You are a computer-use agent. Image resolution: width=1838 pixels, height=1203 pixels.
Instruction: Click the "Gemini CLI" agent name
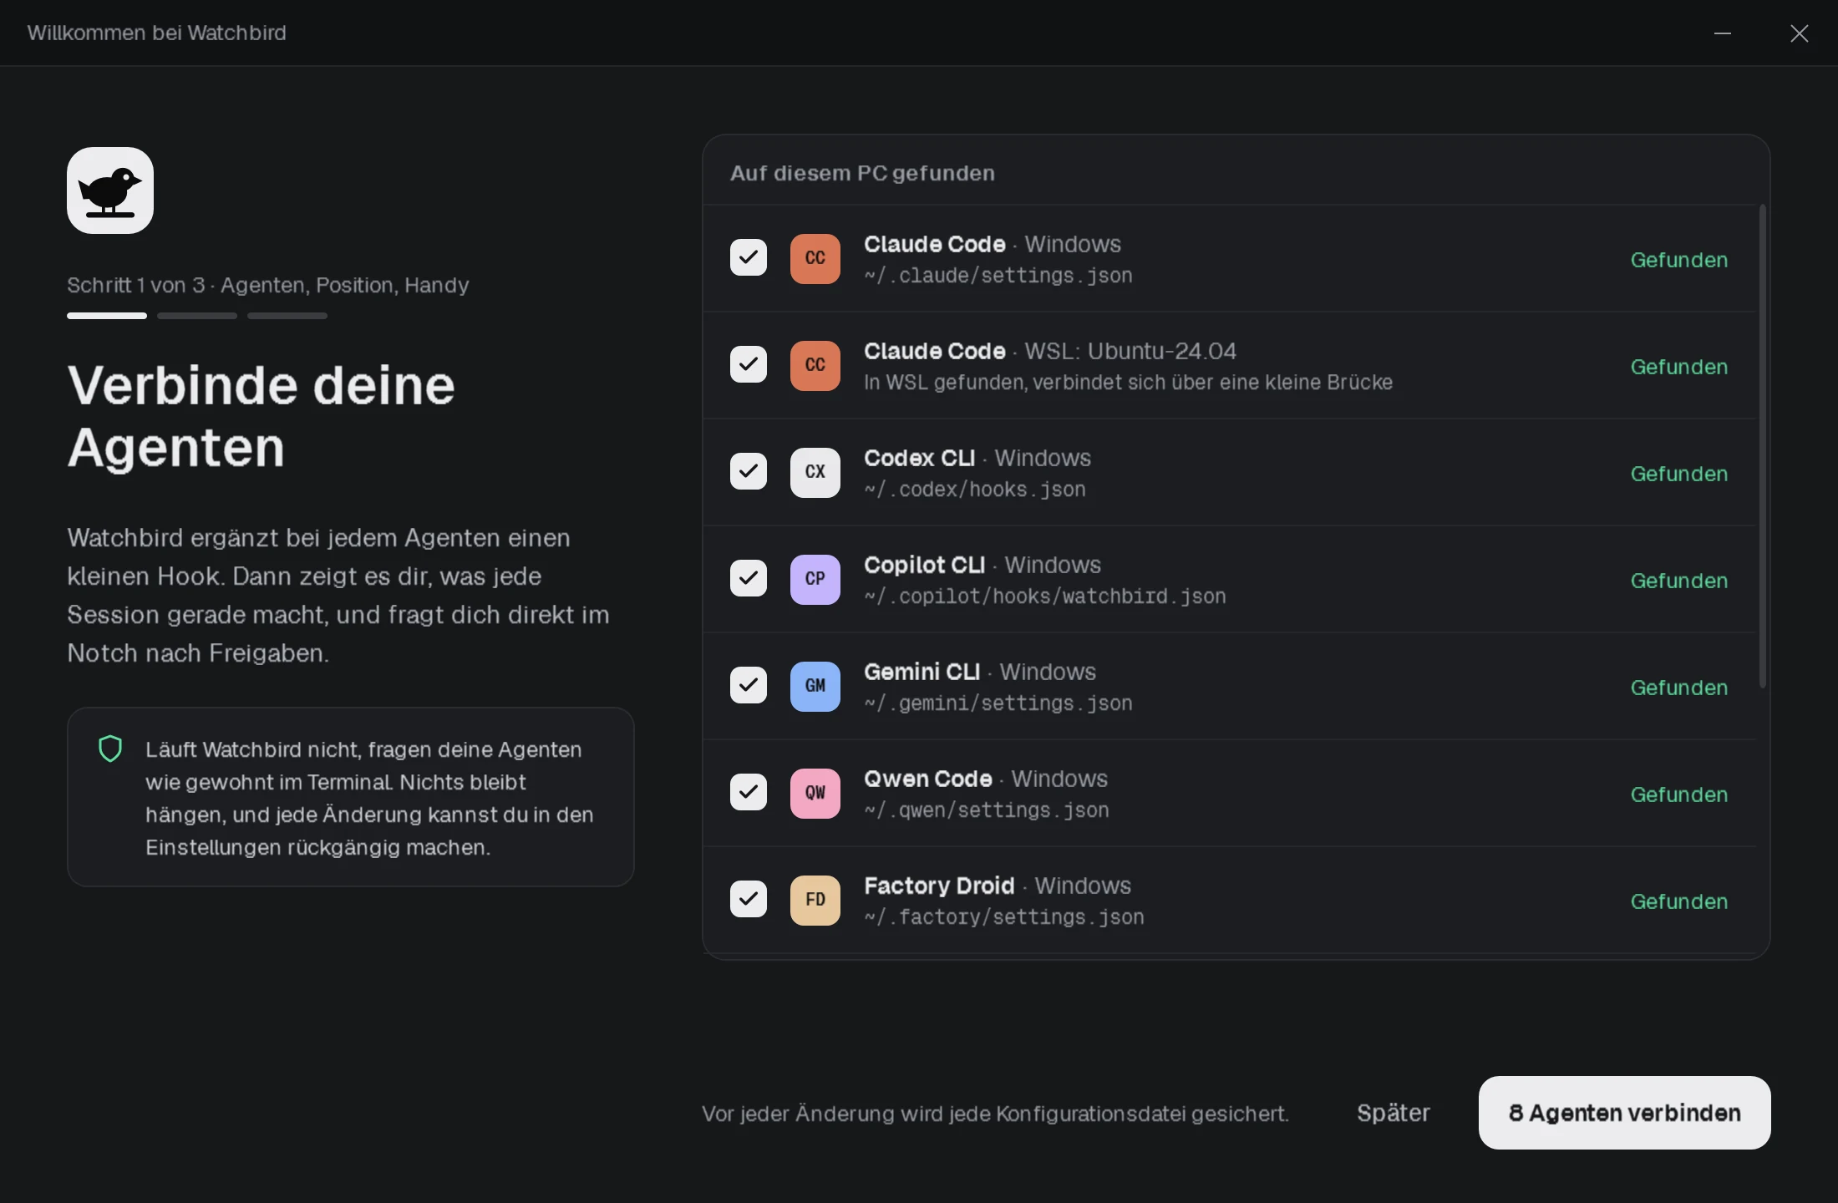pyautogui.click(x=922, y=672)
